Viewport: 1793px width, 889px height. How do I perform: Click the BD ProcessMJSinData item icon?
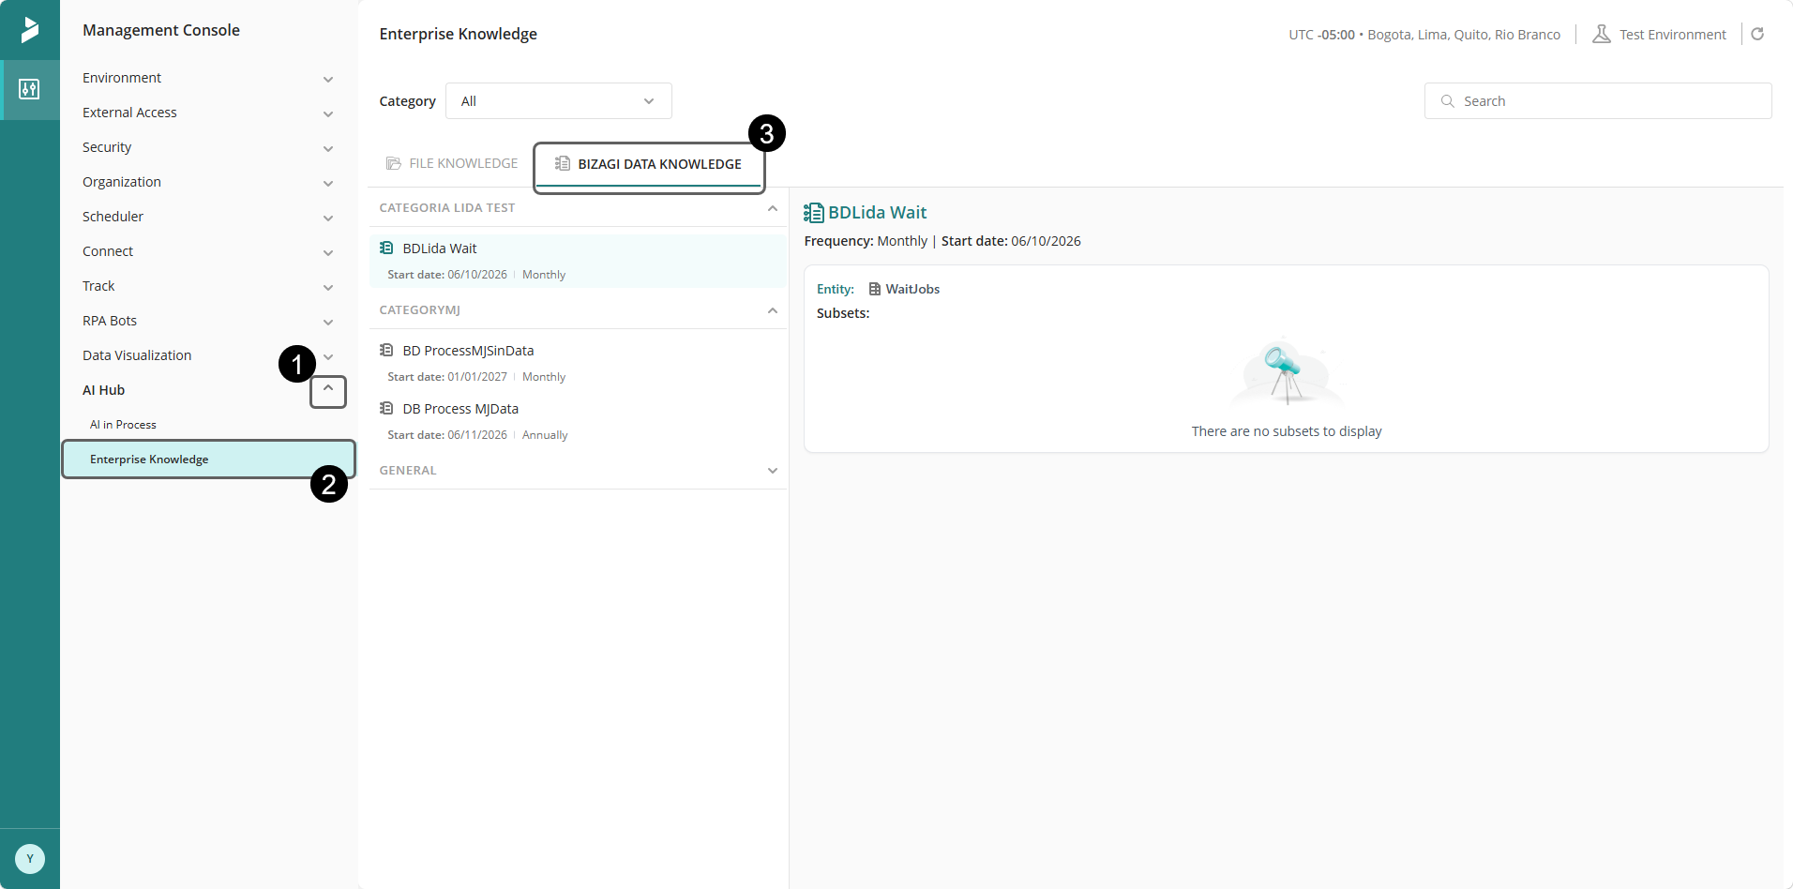coord(386,350)
